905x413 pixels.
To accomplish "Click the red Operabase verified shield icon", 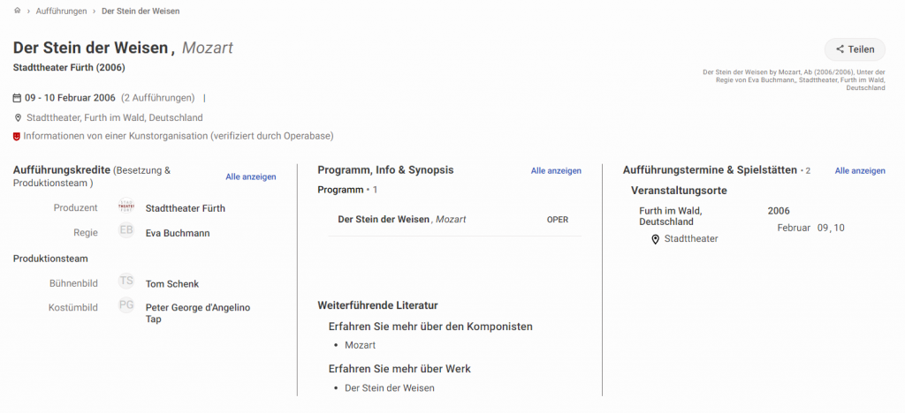I will coord(17,137).
